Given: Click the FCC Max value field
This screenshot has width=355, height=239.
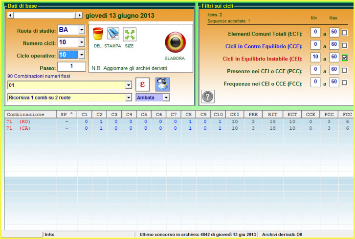Looking at the screenshot, I should 334,82.
